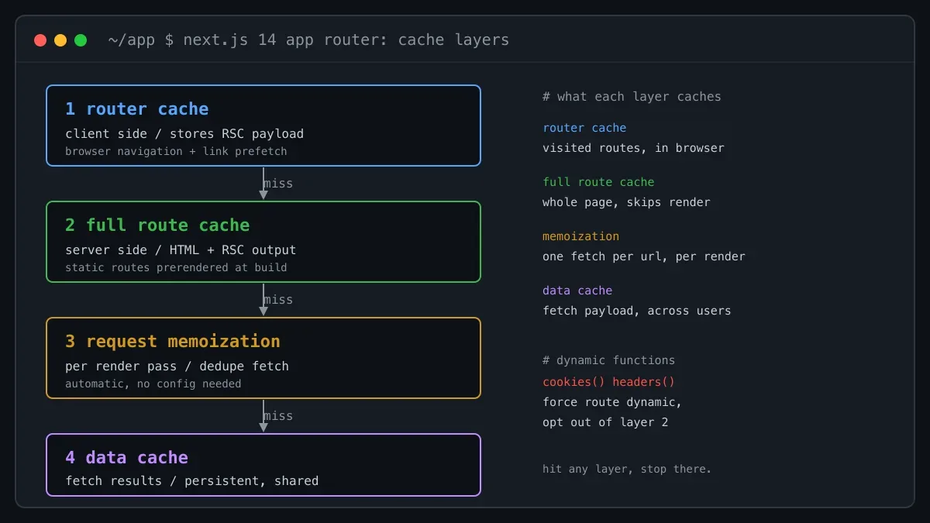Click 'server side / HTML + RSC output'

181,250
